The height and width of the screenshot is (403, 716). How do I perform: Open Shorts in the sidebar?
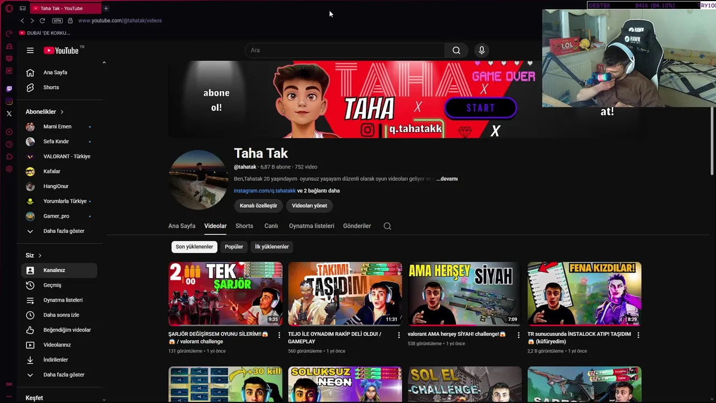[59, 87]
